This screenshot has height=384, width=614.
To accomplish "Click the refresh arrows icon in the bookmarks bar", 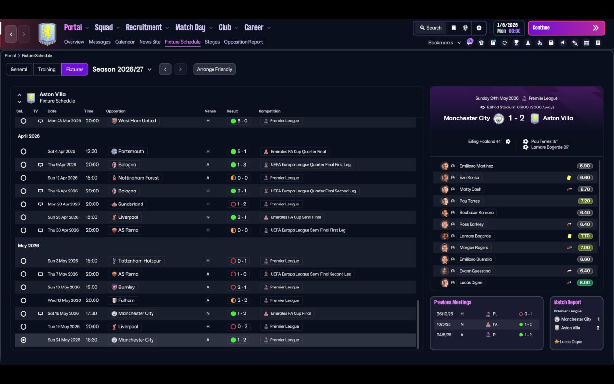I will click(504, 43).
